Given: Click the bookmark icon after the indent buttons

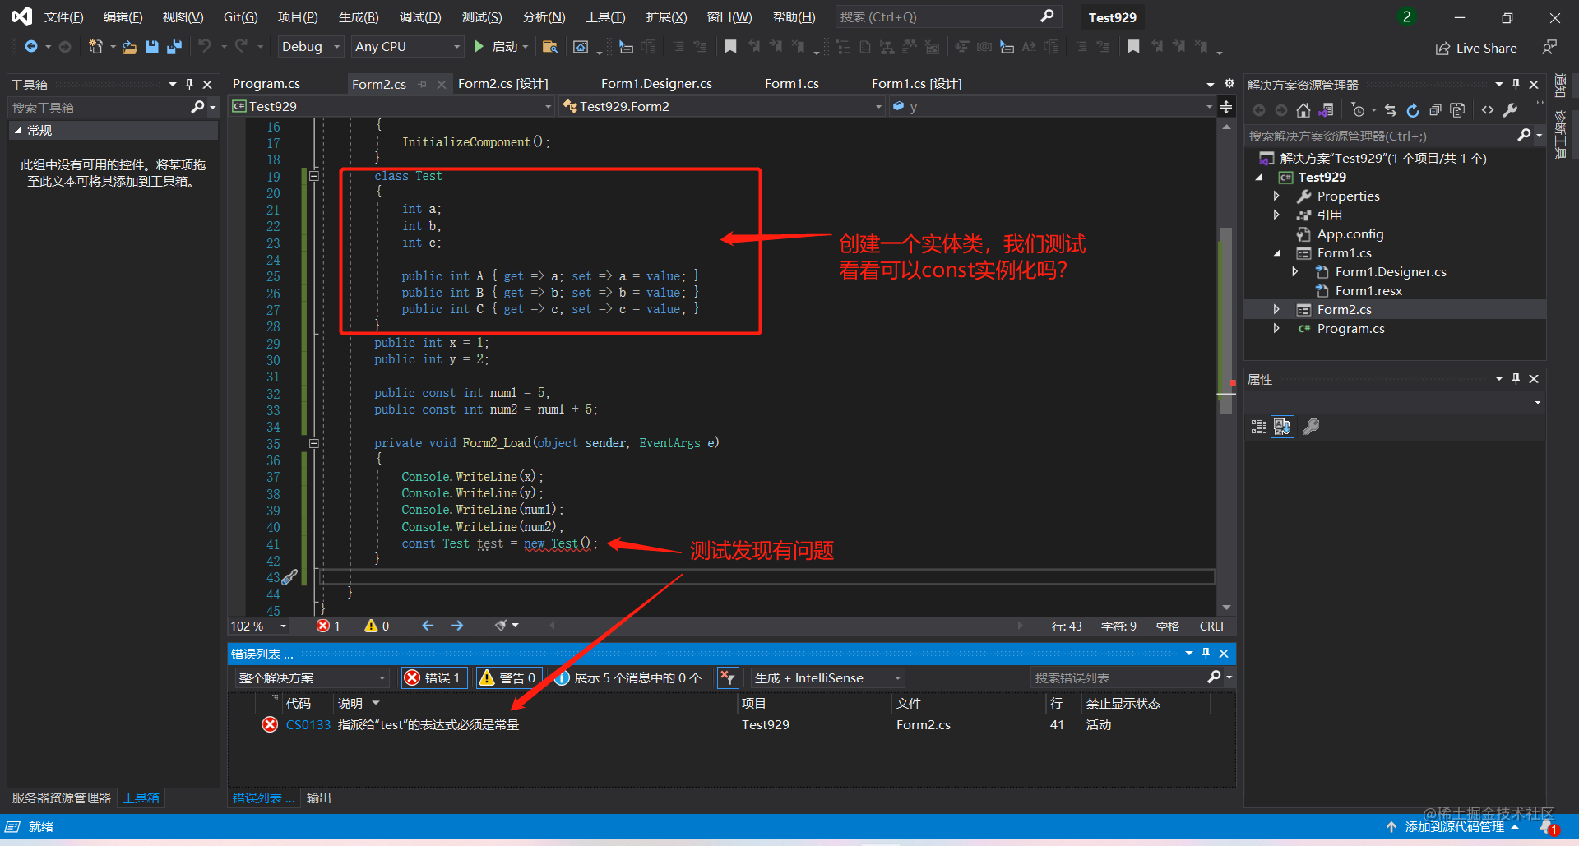Looking at the screenshot, I should click(730, 47).
